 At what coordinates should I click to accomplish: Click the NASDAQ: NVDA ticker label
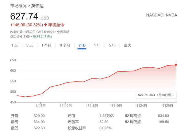[x=162, y=15]
